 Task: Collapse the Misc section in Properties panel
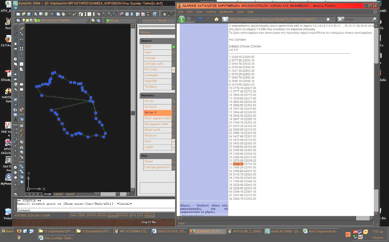coord(157,156)
